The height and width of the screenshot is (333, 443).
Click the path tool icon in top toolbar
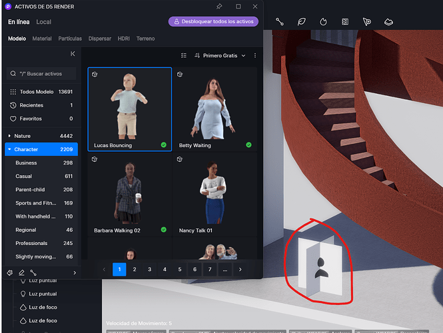click(280, 22)
